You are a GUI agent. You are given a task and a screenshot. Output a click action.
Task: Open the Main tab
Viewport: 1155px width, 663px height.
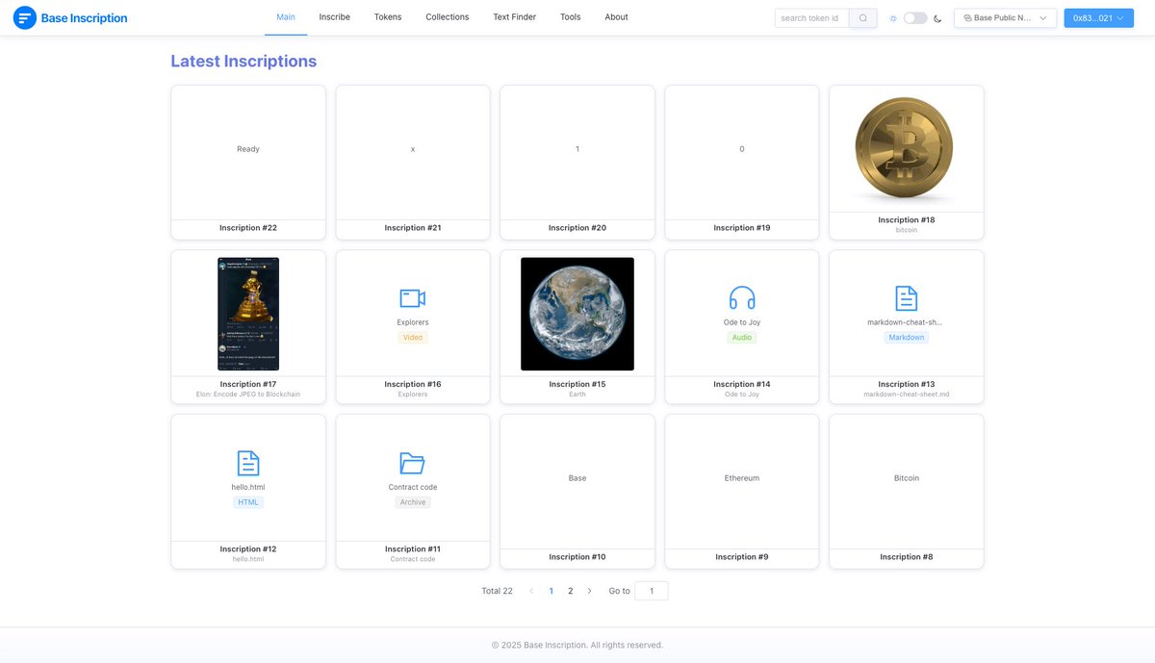point(286,17)
